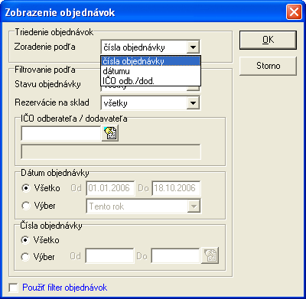306x299 pixels.
Task: Open the IČO lookup icon
Action: click(x=110, y=133)
